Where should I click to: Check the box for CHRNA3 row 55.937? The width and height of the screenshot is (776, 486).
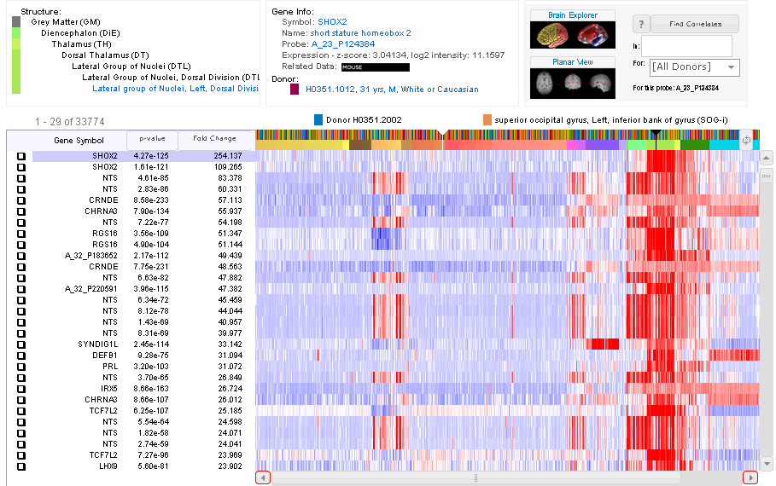point(21,211)
